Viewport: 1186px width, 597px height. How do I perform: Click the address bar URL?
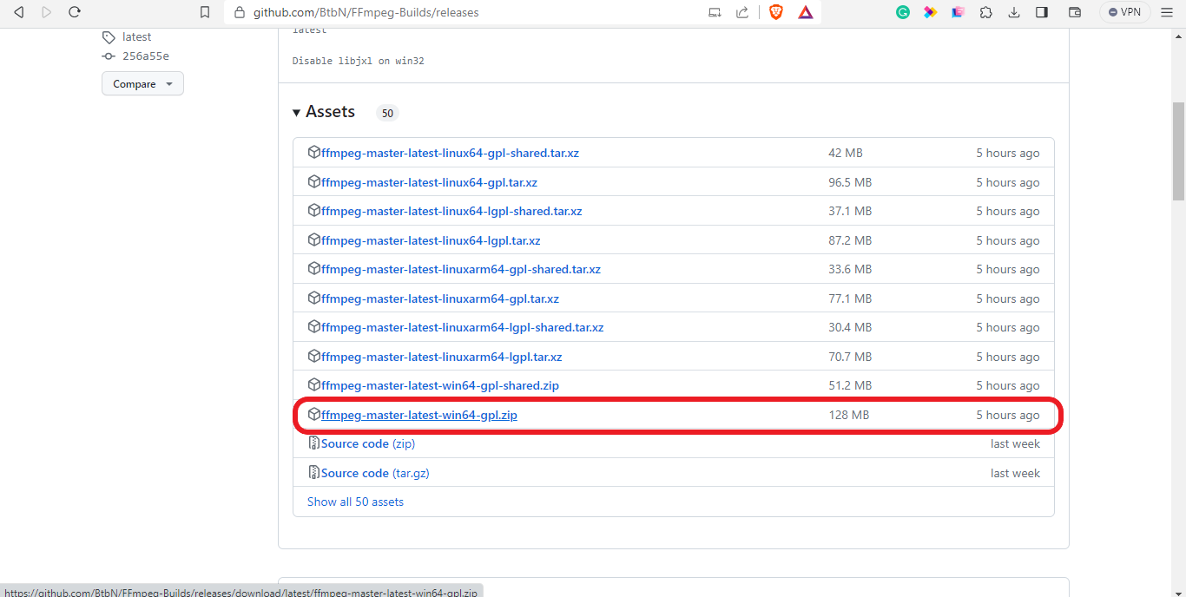366,12
